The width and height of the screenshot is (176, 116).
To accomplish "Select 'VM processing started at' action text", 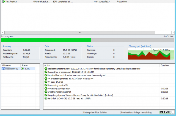I will pyautogui.click(x=70, y=79).
